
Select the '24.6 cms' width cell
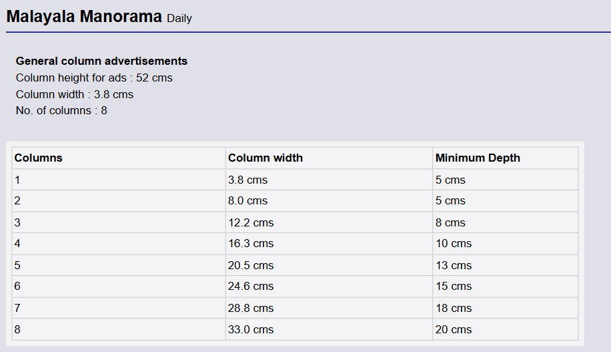click(330, 287)
